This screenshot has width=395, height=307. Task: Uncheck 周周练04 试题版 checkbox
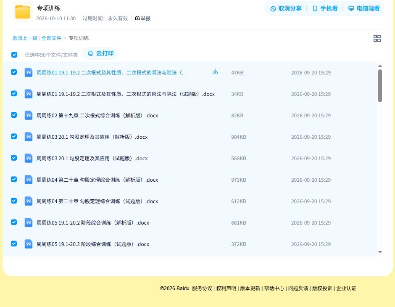pyautogui.click(x=14, y=201)
